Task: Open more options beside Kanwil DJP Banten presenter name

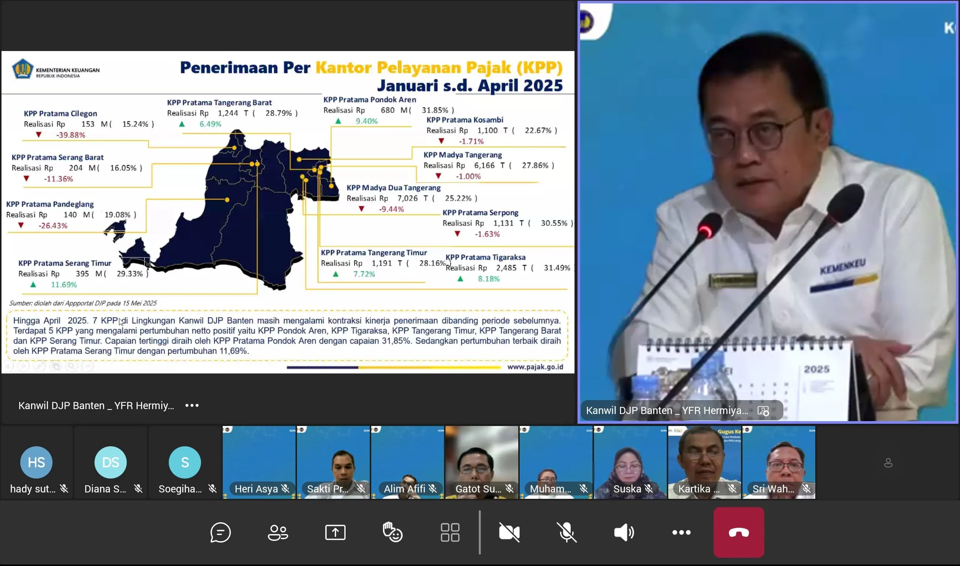Action: pyautogui.click(x=192, y=405)
